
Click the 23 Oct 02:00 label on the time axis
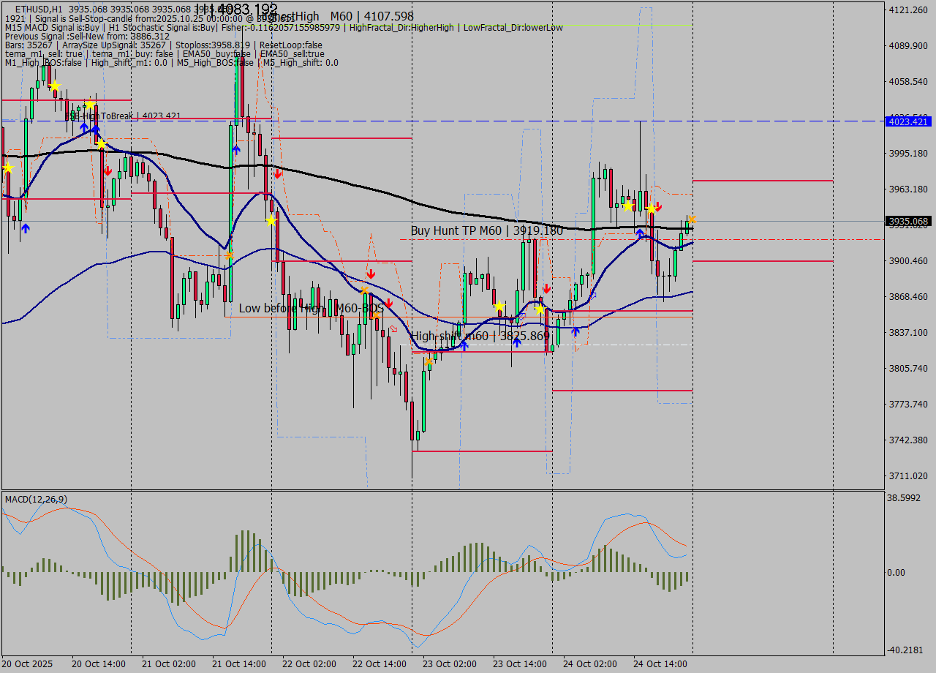point(450,663)
